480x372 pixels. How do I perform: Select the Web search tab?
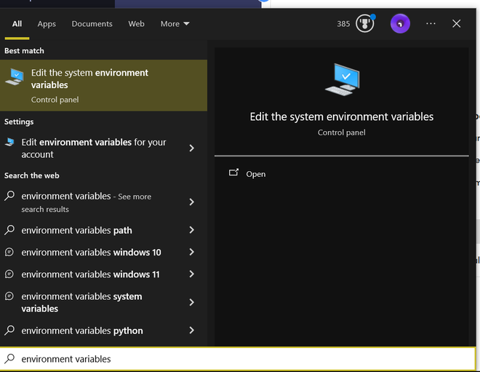tap(136, 24)
